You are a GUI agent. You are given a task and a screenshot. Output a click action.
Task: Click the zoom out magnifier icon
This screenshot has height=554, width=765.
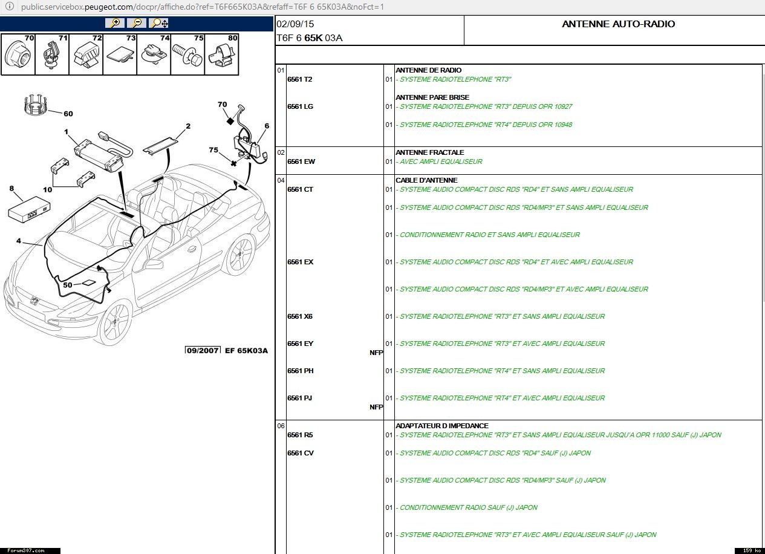click(x=137, y=23)
